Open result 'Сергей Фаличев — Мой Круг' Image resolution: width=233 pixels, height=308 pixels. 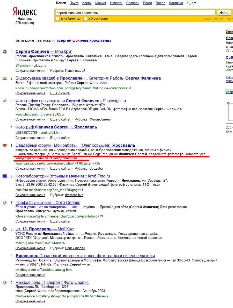(43, 52)
